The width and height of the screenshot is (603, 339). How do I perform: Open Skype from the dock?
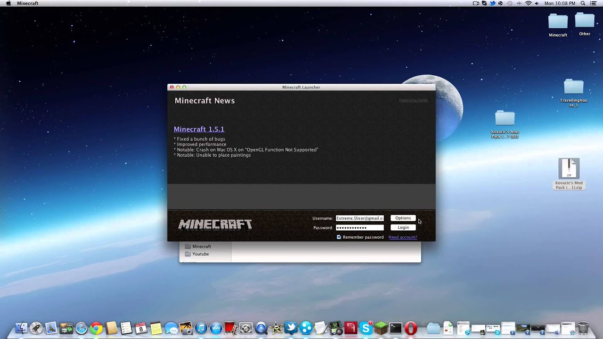(366, 328)
